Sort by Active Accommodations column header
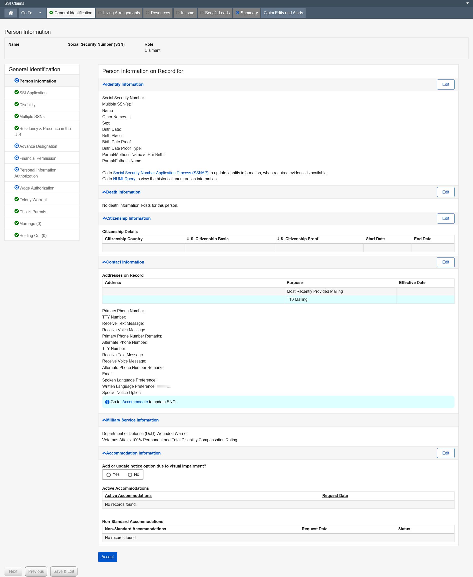The image size is (473, 577). tap(128, 495)
